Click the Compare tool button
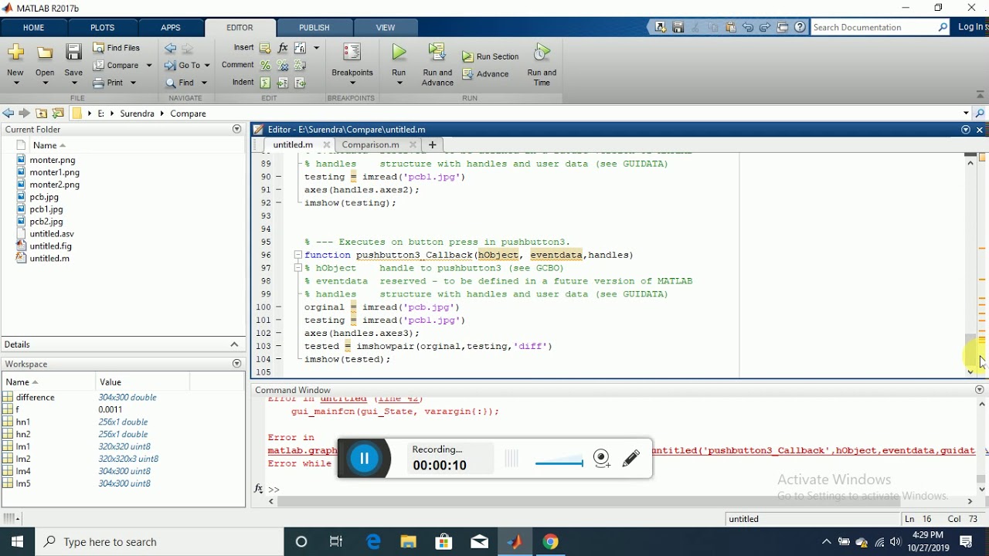 tap(116, 66)
